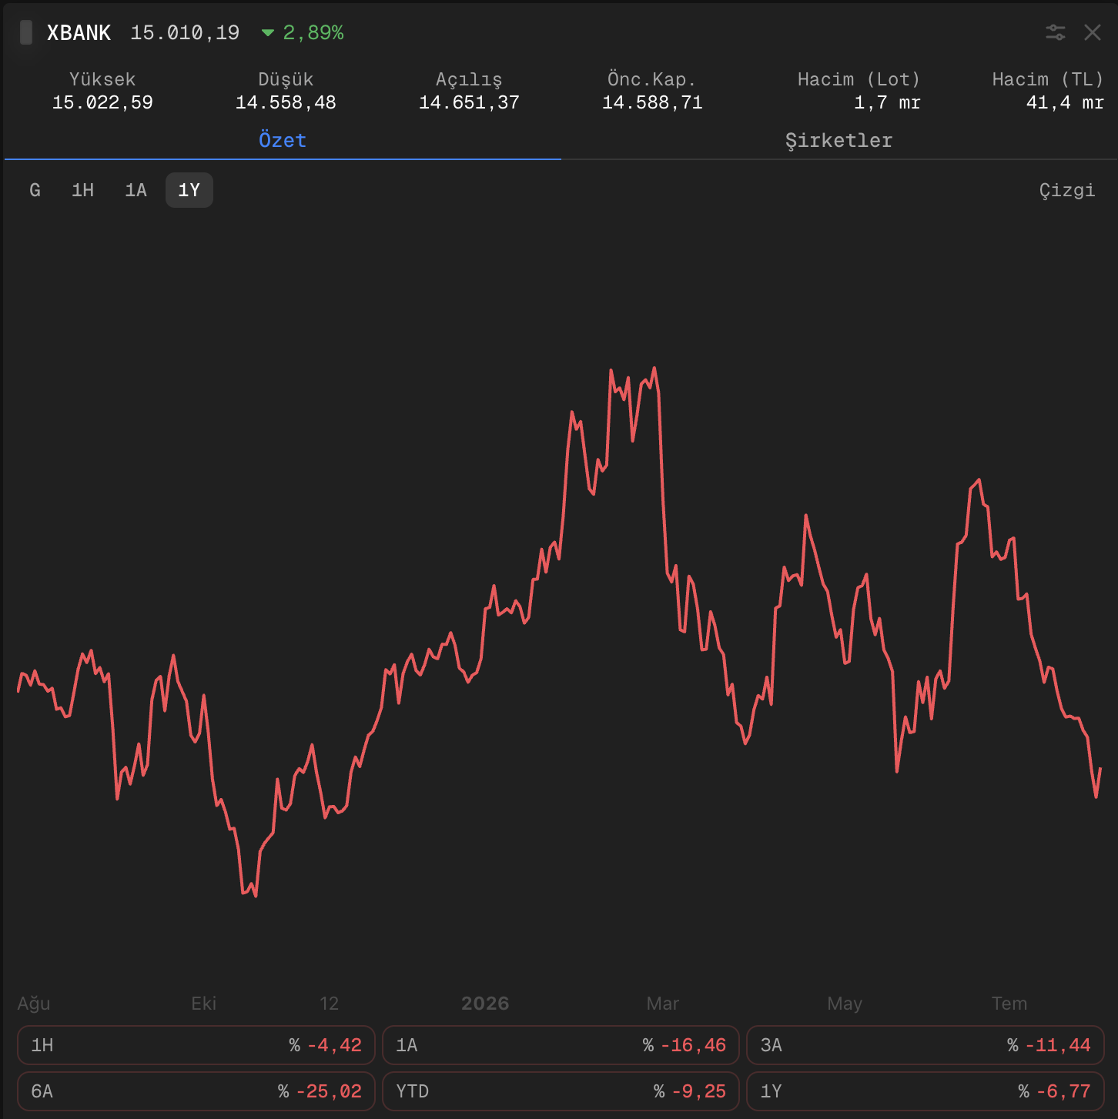Click the Hacim (Lot) label

(859, 79)
